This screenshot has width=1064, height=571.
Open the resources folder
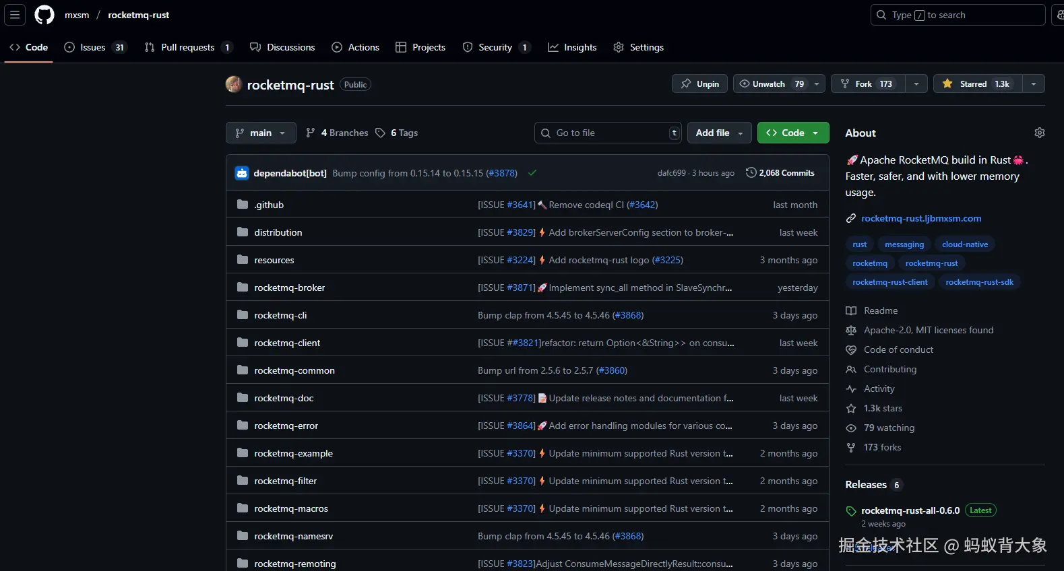(x=274, y=260)
